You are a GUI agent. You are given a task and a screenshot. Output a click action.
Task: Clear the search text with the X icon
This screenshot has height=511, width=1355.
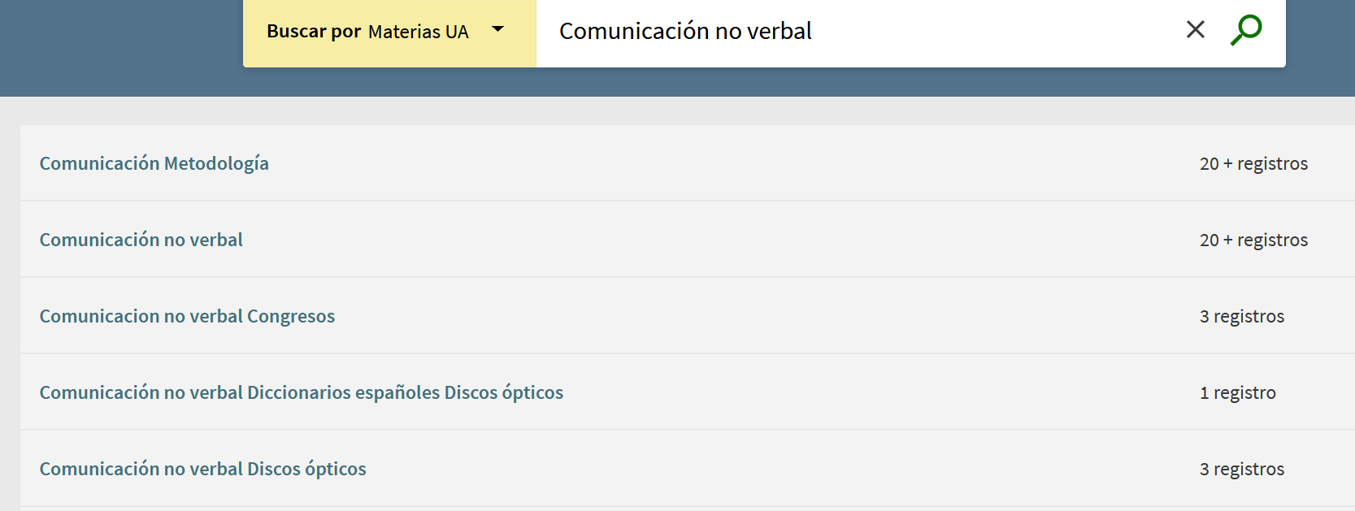point(1195,30)
